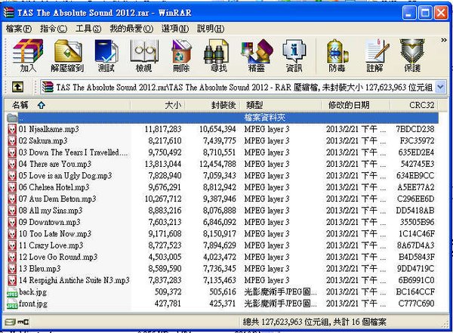453x333 pixels.
Task: Select 02 Sakura.mp3
Action: coord(43,140)
